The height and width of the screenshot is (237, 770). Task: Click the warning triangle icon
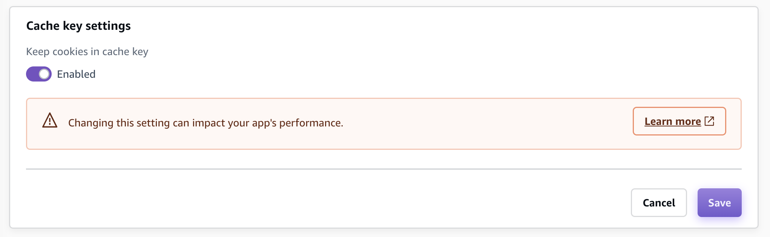[50, 121]
